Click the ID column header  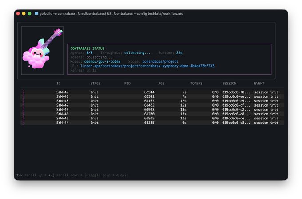pyautogui.click(x=59, y=84)
